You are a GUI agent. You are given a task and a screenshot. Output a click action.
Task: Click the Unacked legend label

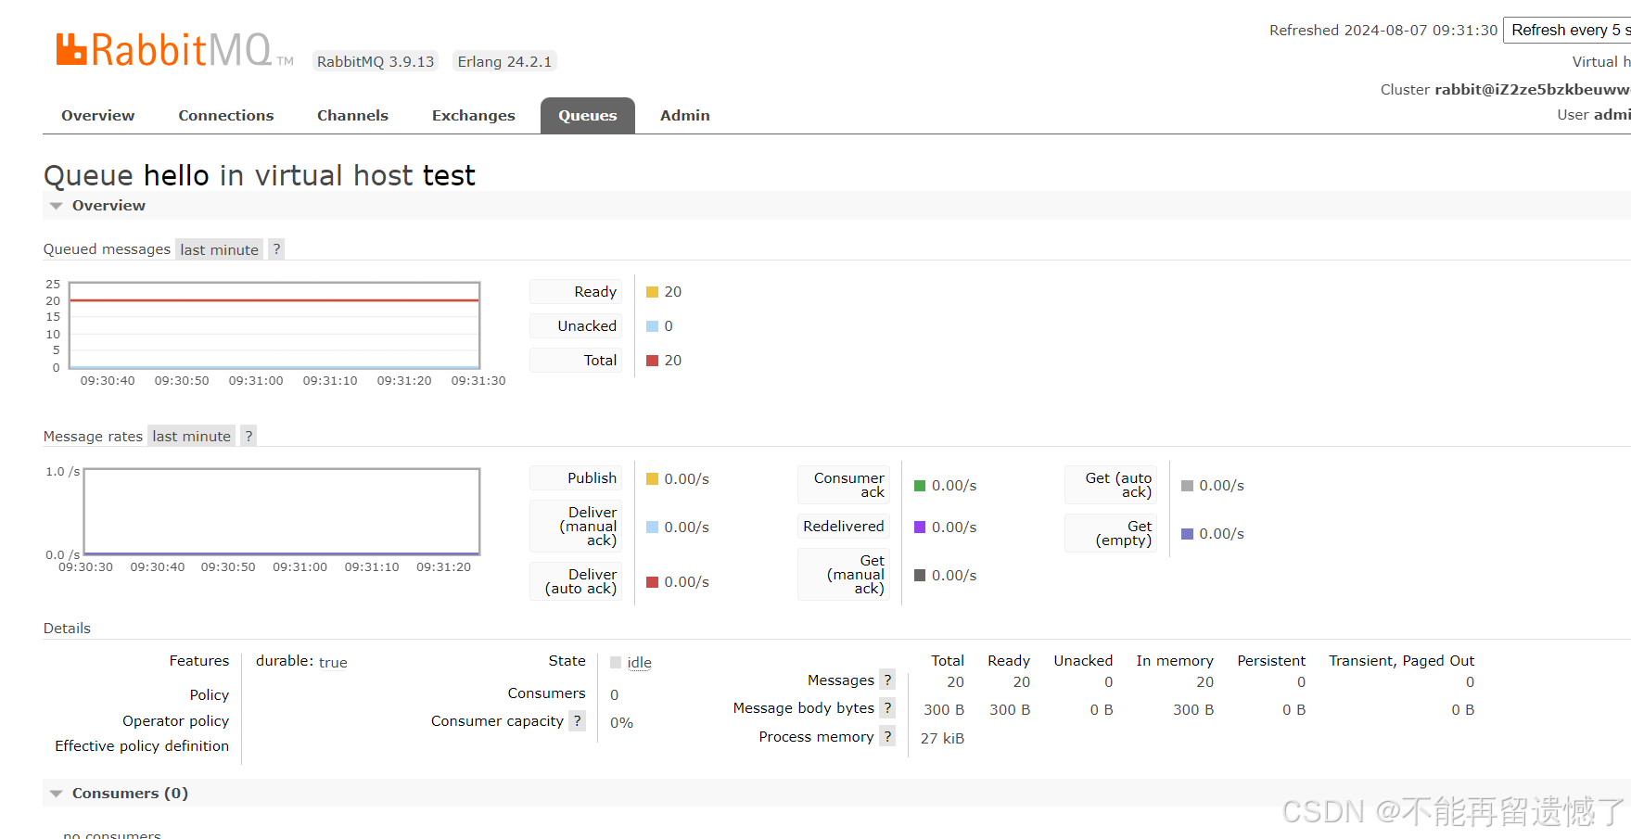(576, 326)
